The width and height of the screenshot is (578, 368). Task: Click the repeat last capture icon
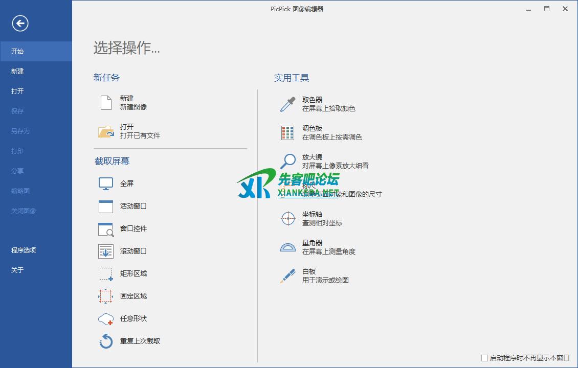click(x=106, y=341)
